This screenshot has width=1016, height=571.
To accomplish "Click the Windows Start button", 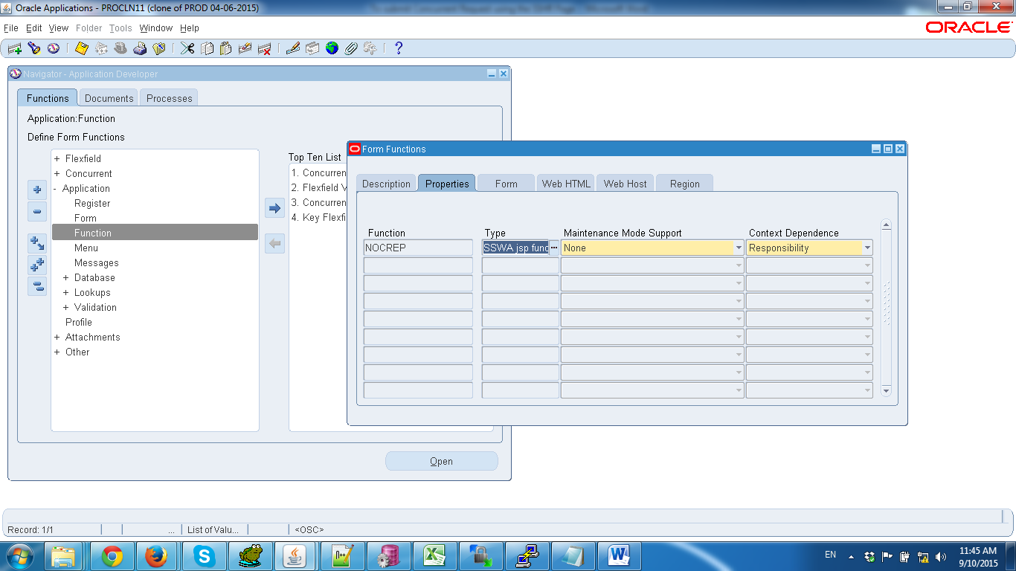I will [19, 555].
